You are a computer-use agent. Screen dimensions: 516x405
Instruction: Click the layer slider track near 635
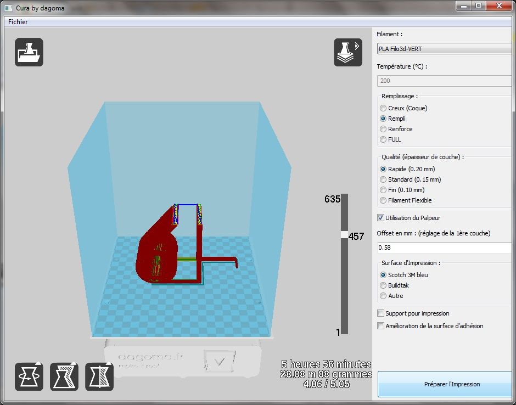pyautogui.click(x=344, y=200)
